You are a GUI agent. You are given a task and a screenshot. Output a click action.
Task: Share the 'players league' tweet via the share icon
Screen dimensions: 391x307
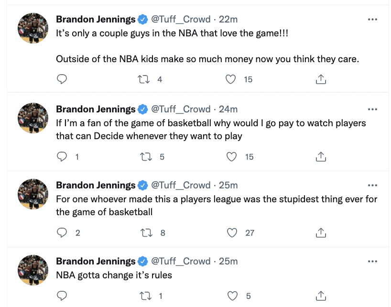coord(321,232)
